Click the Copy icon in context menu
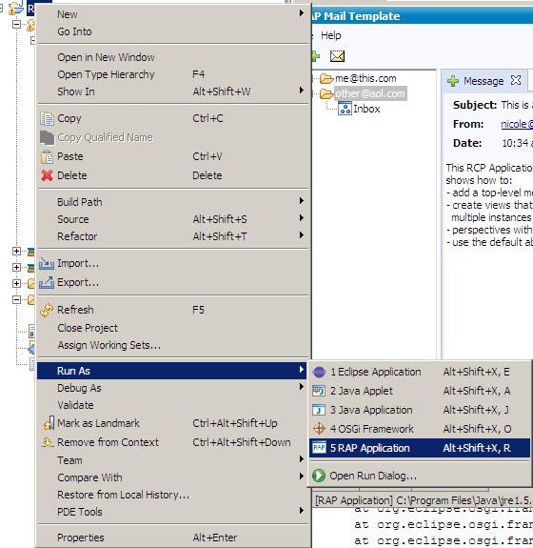533x548 pixels. (x=47, y=118)
